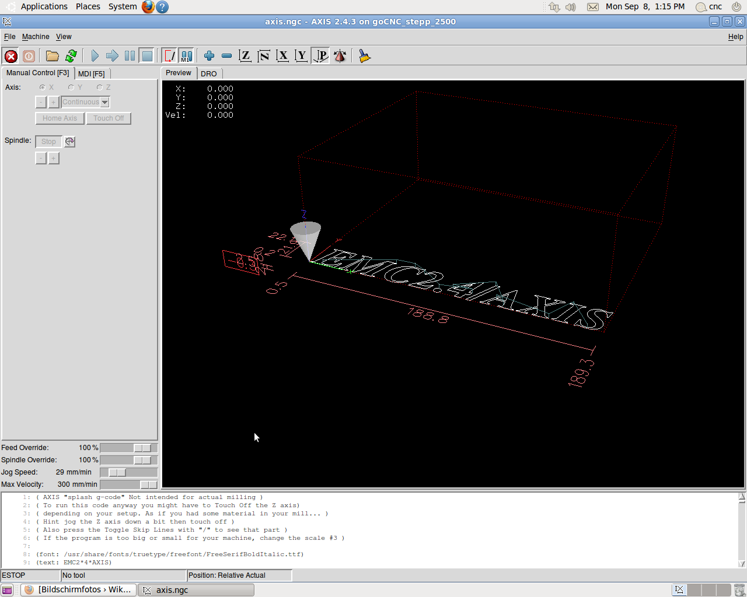747x597 pixels.
Task: Toggle the machine power button
Action: click(x=29, y=56)
